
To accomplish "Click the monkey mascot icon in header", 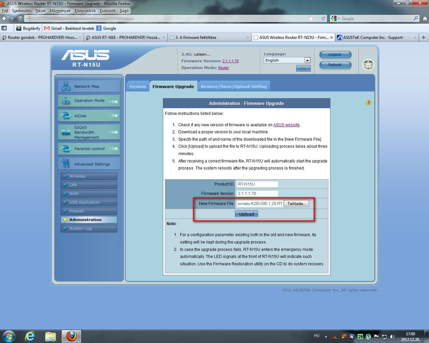I will click(368, 64).
